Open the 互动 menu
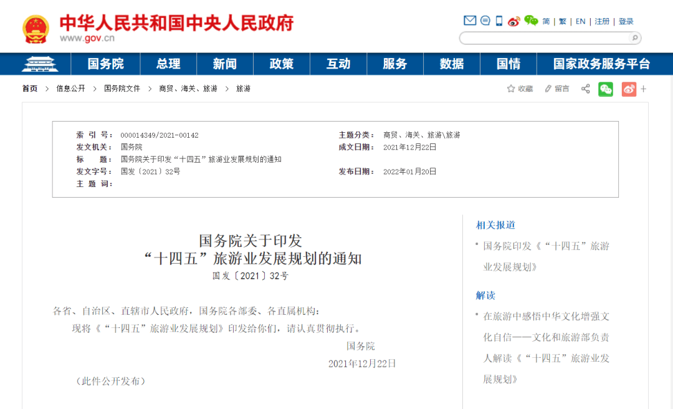This screenshot has height=409, width=673. coord(338,64)
